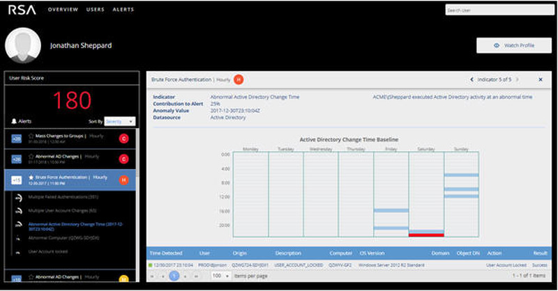The width and height of the screenshot is (558, 291).
Task: Click the orange H severity badge in panel header
Action: click(239, 79)
